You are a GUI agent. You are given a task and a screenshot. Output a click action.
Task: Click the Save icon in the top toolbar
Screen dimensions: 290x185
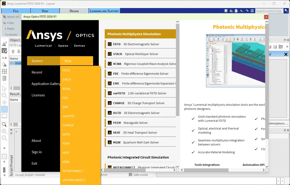(x=226, y=11)
